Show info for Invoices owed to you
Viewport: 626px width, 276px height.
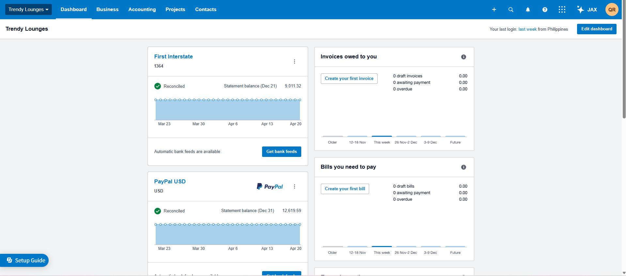point(463,57)
